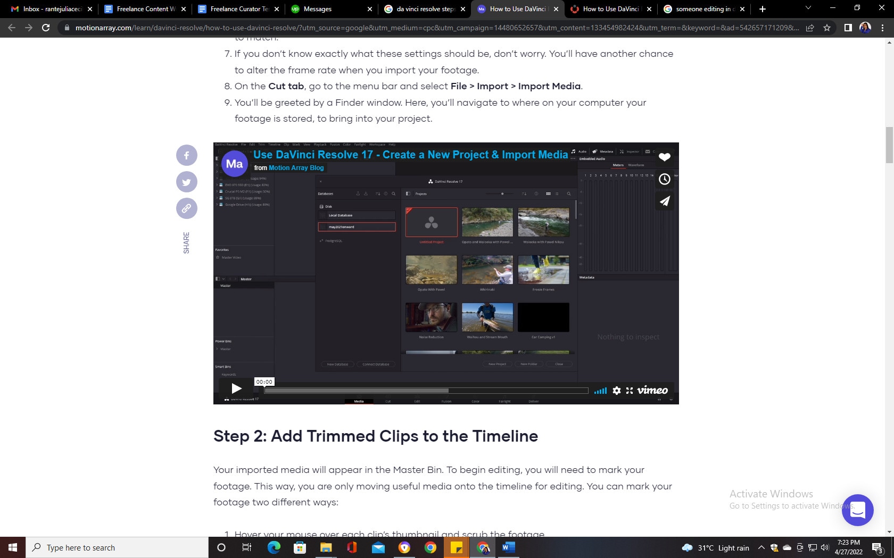Viewport: 894px width, 558px height.
Task: Click the address bar URL field
Action: [436, 28]
